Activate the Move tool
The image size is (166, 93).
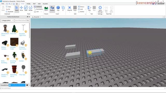coord(21,9)
